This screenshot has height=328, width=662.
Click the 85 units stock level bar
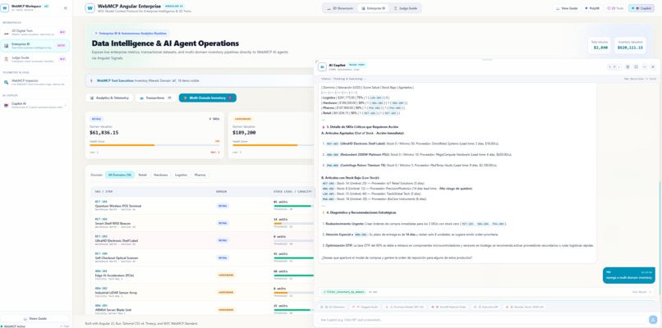[x=293, y=206]
